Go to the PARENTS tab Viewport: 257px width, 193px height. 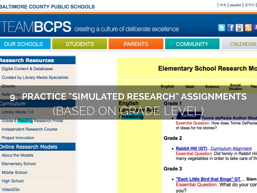pos(136,44)
